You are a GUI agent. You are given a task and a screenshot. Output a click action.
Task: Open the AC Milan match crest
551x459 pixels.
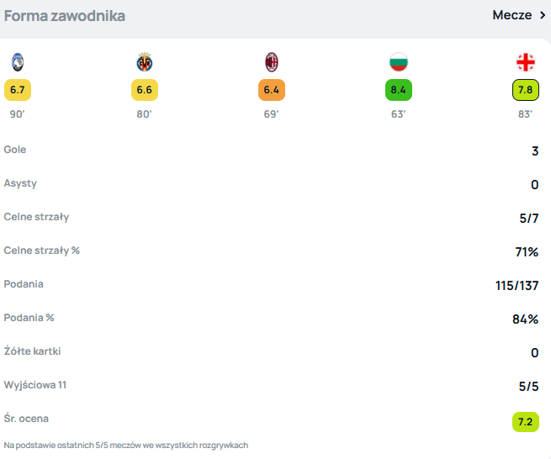pos(272,61)
